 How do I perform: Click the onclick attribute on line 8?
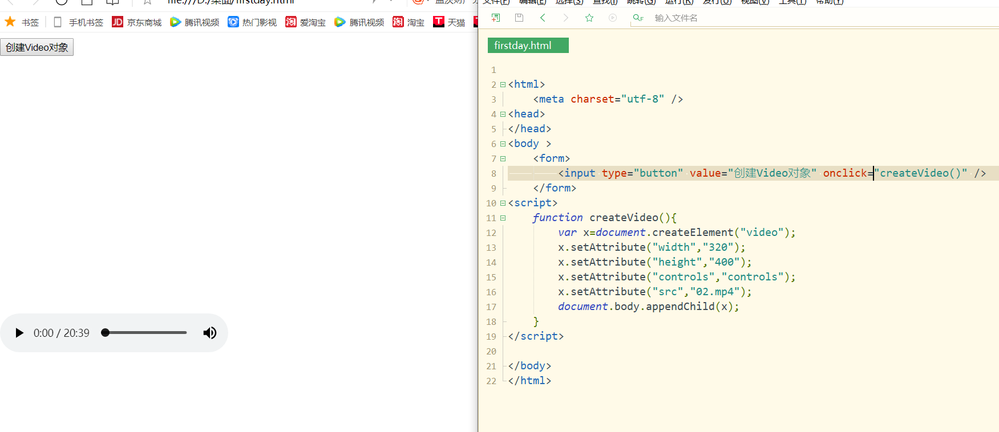[x=846, y=173]
